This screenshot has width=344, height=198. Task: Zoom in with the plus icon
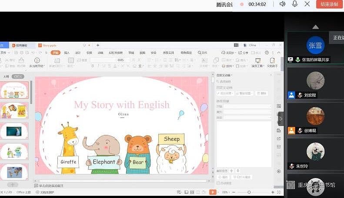point(273,192)
